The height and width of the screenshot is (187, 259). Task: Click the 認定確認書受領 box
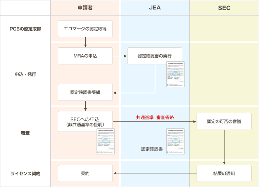[x=85, y=92]
